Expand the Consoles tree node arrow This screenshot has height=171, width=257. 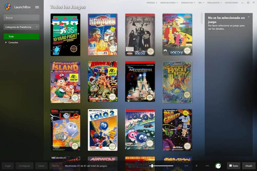(x=6, y=42)
